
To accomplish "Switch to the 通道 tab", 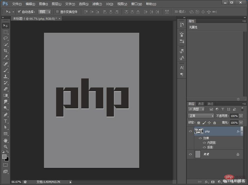I will pyautogui.click(x=201, y=104).
